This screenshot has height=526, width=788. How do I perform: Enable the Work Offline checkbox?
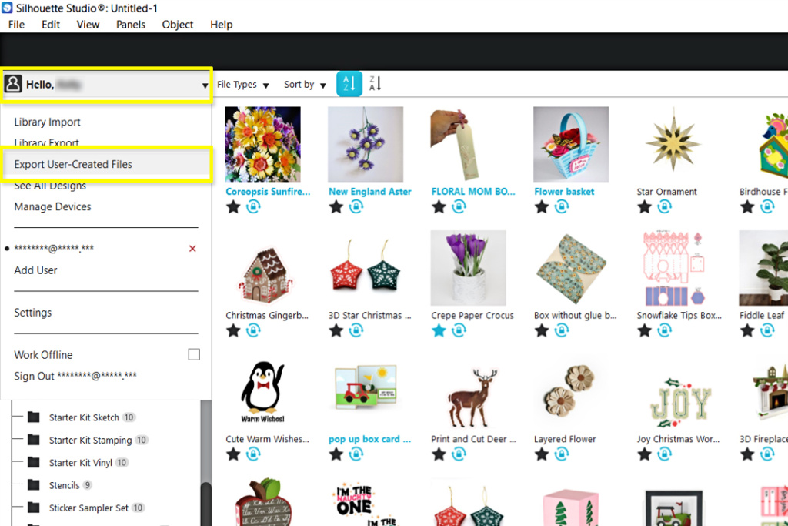click(x=194, y=355)
